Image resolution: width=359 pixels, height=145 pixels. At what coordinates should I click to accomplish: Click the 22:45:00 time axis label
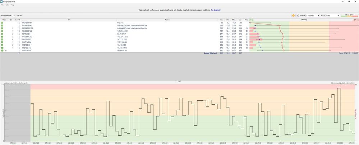tap(165, 143)
